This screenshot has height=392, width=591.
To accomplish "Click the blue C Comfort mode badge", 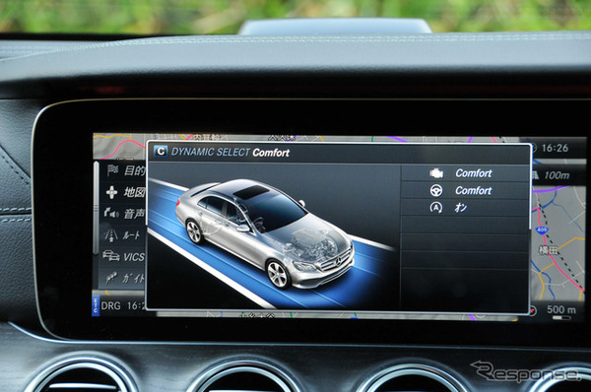I will 161,152.
